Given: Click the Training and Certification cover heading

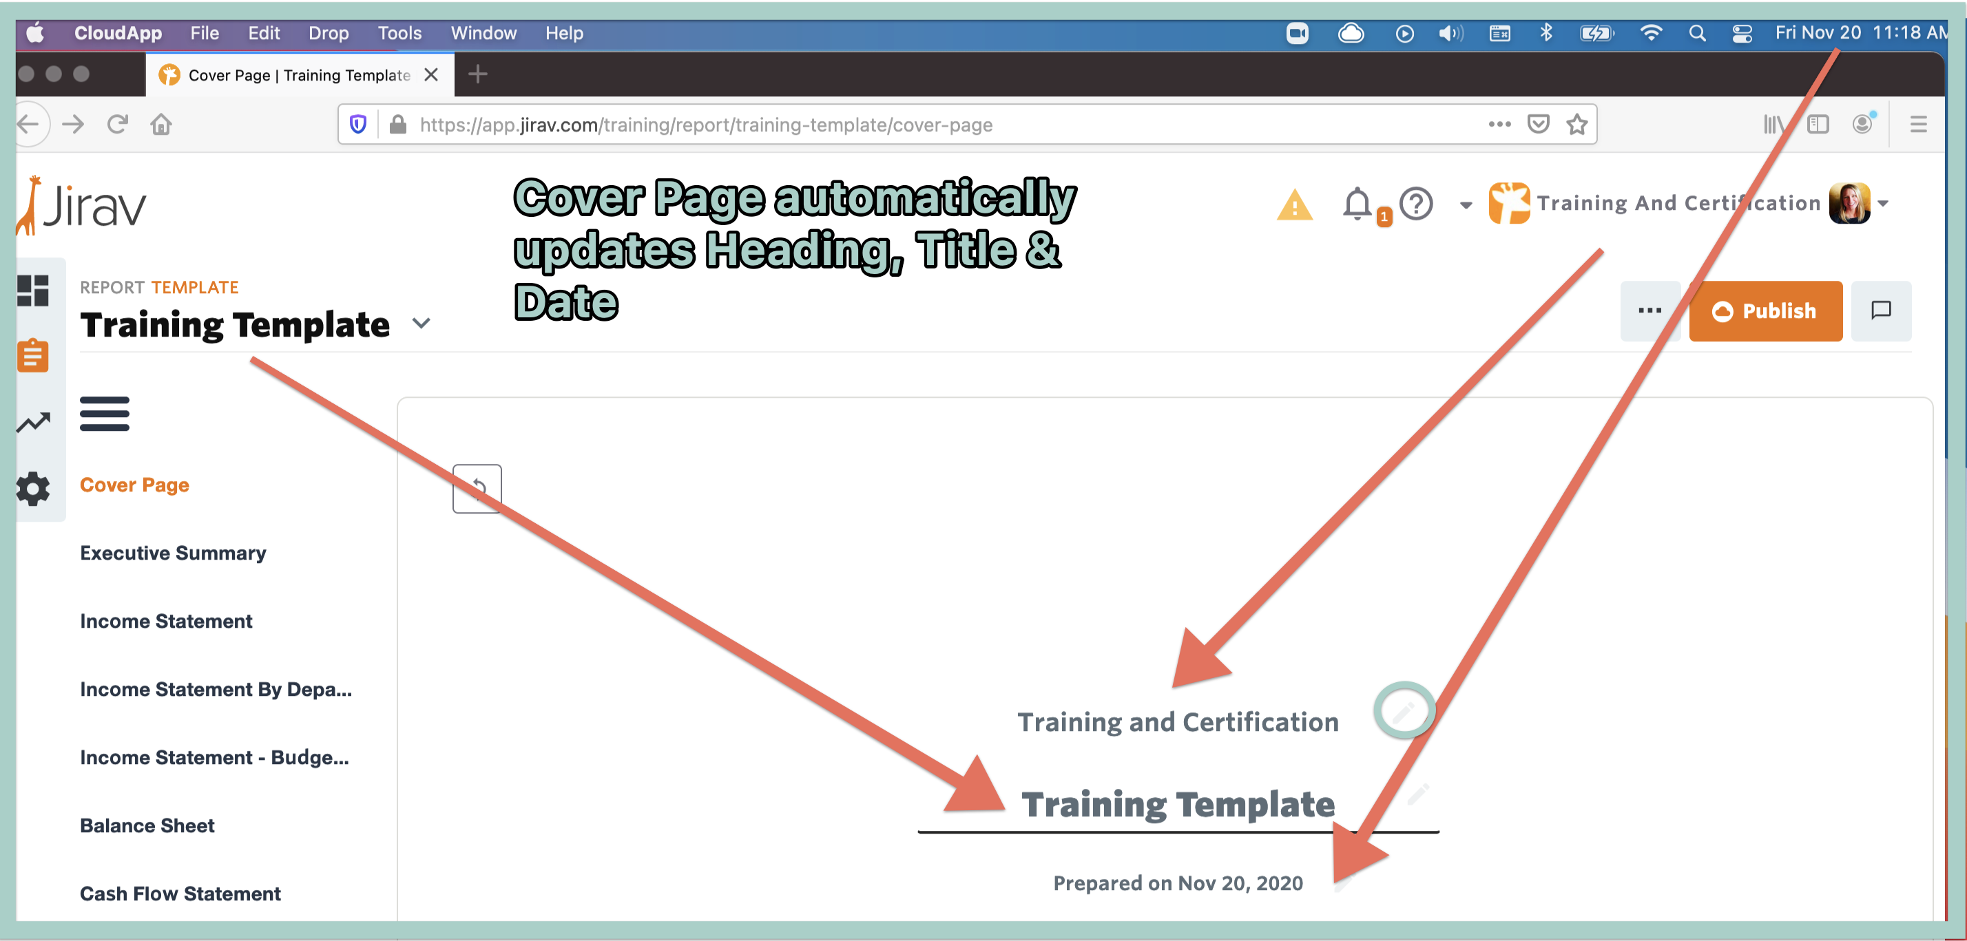Looking at the screenshot, I should click(1178, 722).
